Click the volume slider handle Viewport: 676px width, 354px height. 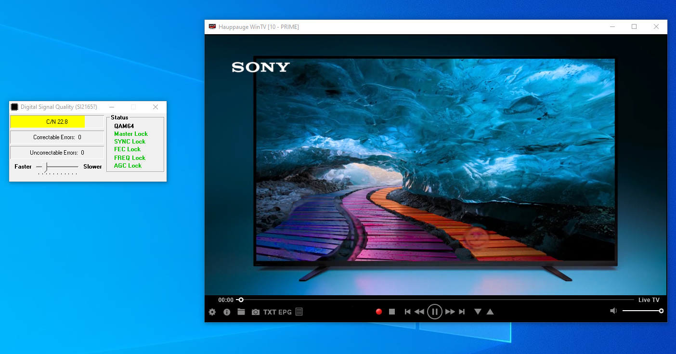662,311
